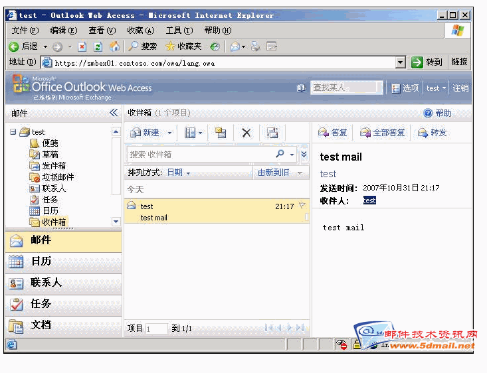Viewport: 487px width, 373px height.
Task: Click the check messages icon in mail toolbar
Action: point(272,133)
